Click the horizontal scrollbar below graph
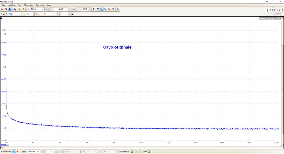The image size is (284, 154). [x=141, y=148]
